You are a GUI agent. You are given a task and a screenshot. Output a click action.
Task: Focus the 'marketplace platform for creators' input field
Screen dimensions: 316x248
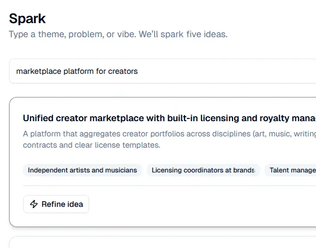click(x=163, y=71)
